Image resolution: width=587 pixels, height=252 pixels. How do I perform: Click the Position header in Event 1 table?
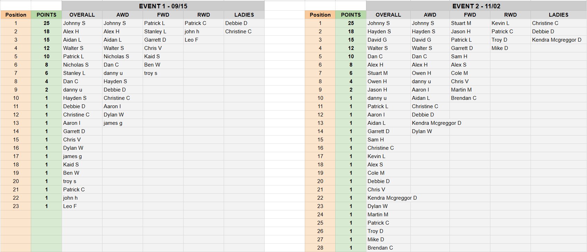tap(16, 15)
